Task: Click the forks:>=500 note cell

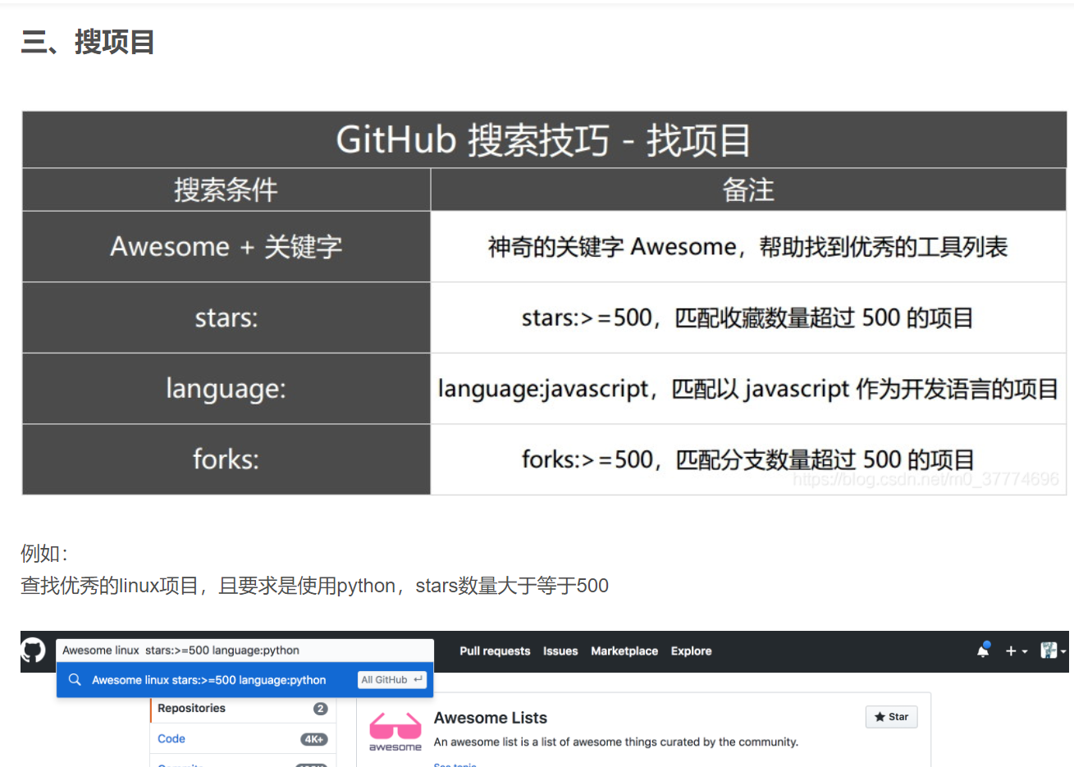Action: point(748,459)
